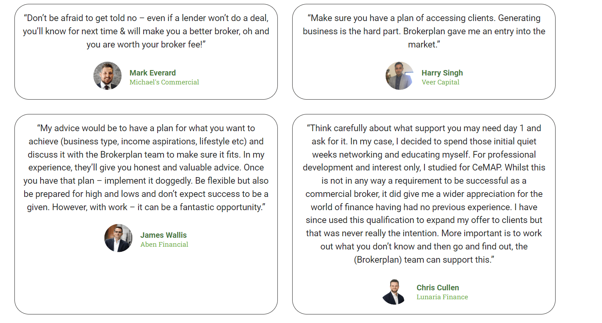
Task: Open the Aben Financial company link
Action: [x=164, y=244]
